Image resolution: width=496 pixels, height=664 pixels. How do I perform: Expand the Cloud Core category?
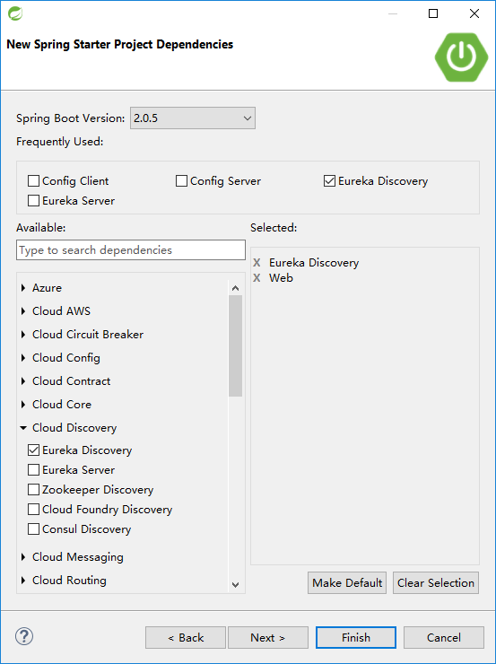(23, 405)
